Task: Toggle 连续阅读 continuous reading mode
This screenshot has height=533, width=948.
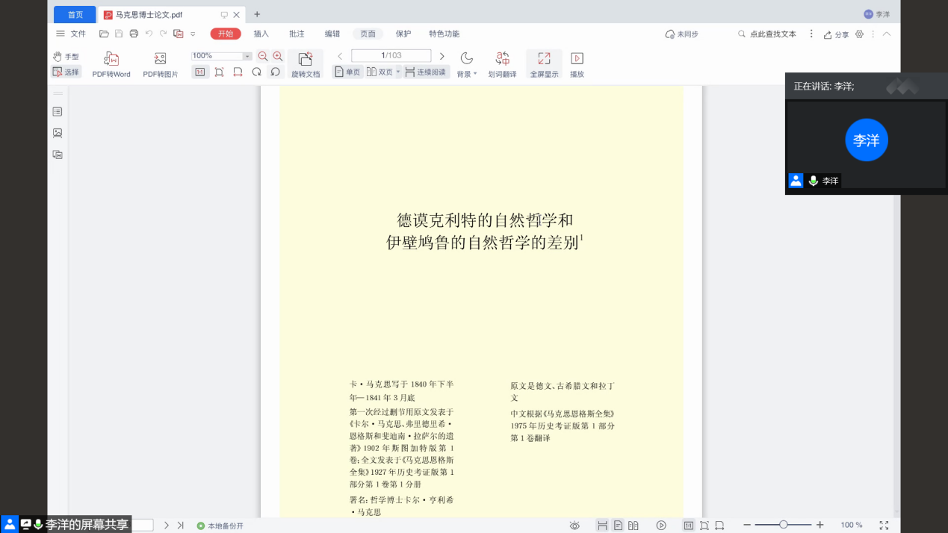Action: (425, 72)
